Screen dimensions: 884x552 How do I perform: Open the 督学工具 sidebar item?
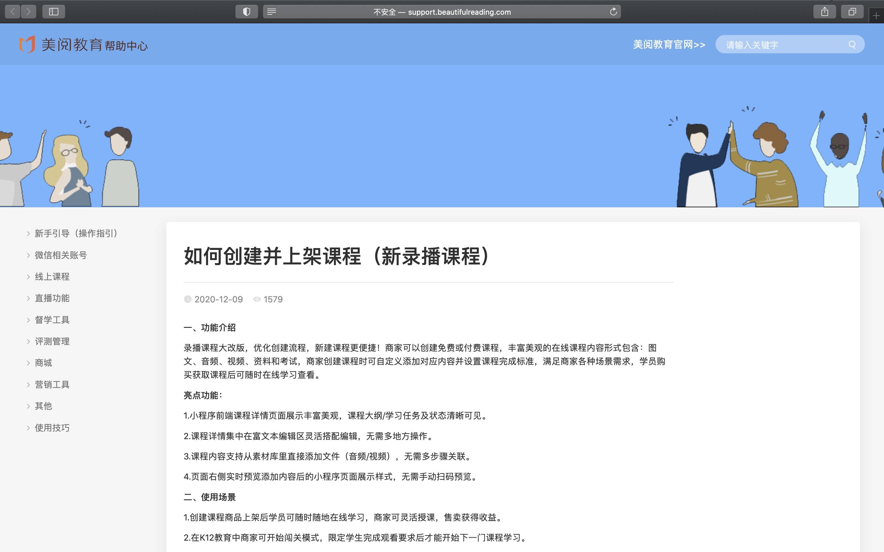point(52,320)
